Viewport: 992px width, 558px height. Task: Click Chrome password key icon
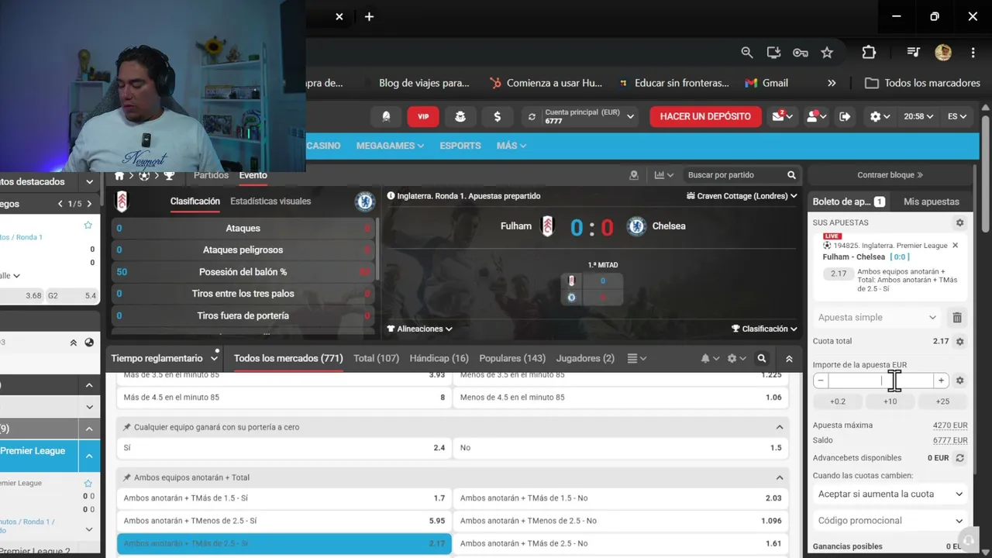tap(801, 53)
